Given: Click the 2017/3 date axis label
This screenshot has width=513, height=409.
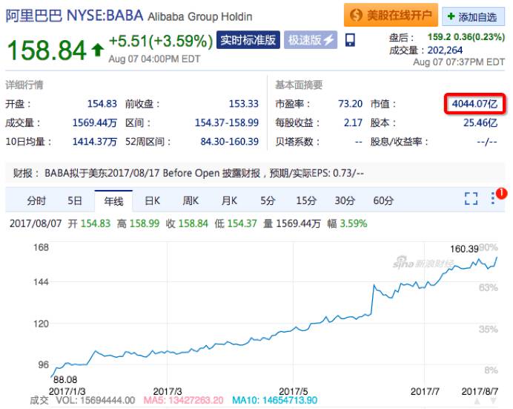Looking at the screenshot, I should tap(168, 391).
